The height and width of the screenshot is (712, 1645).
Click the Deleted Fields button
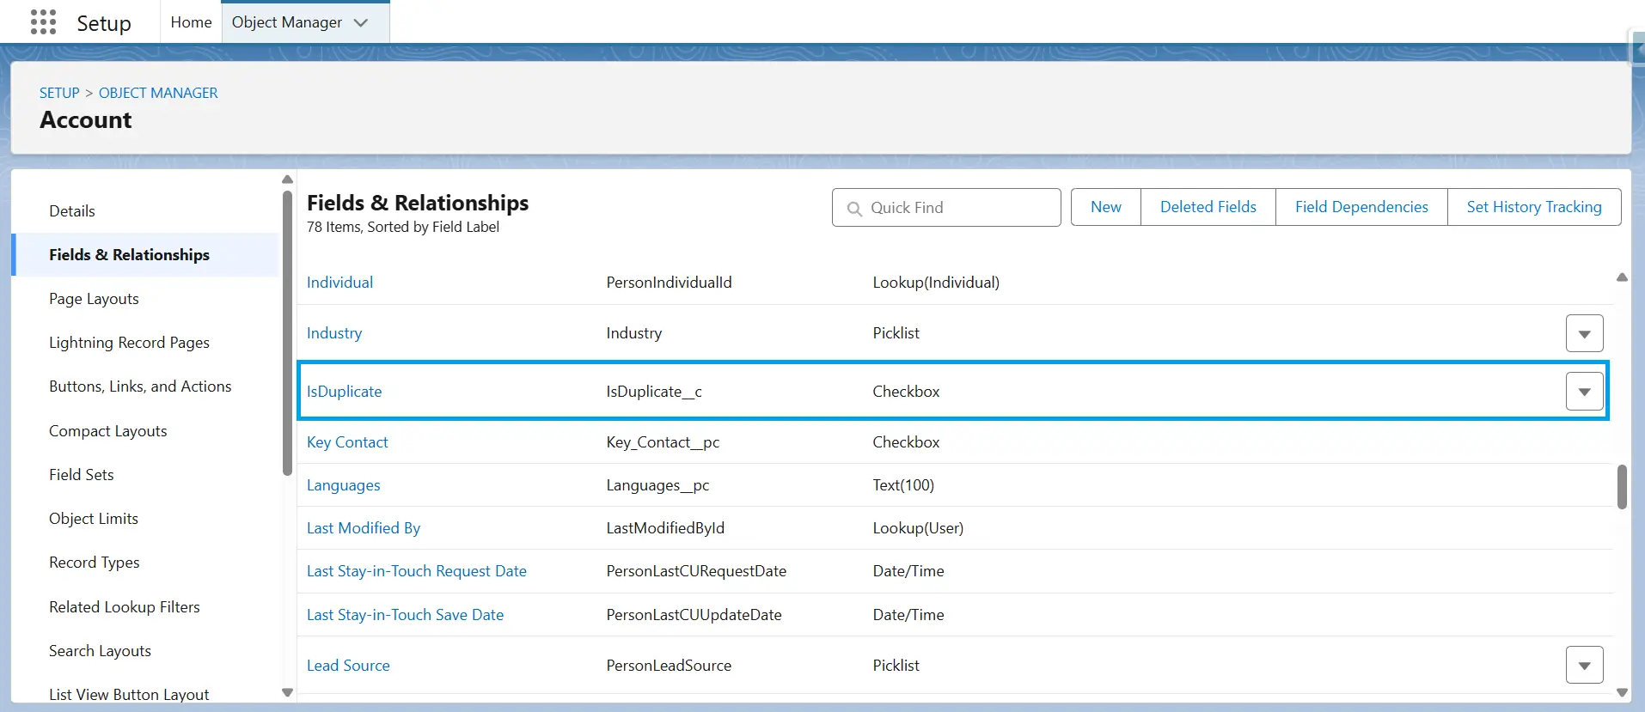[1208, 207]
